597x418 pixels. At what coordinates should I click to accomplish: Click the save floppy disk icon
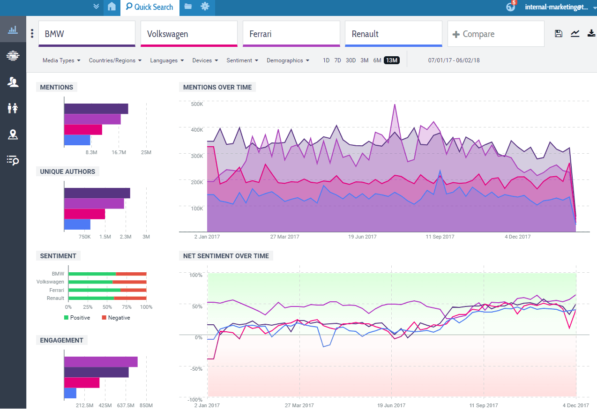coord(558,33)
